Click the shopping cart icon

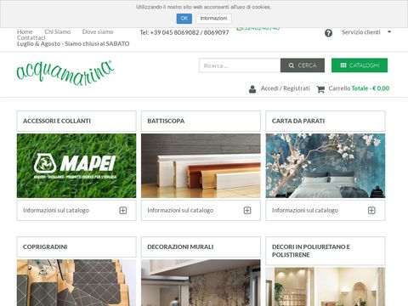(320, 89)
